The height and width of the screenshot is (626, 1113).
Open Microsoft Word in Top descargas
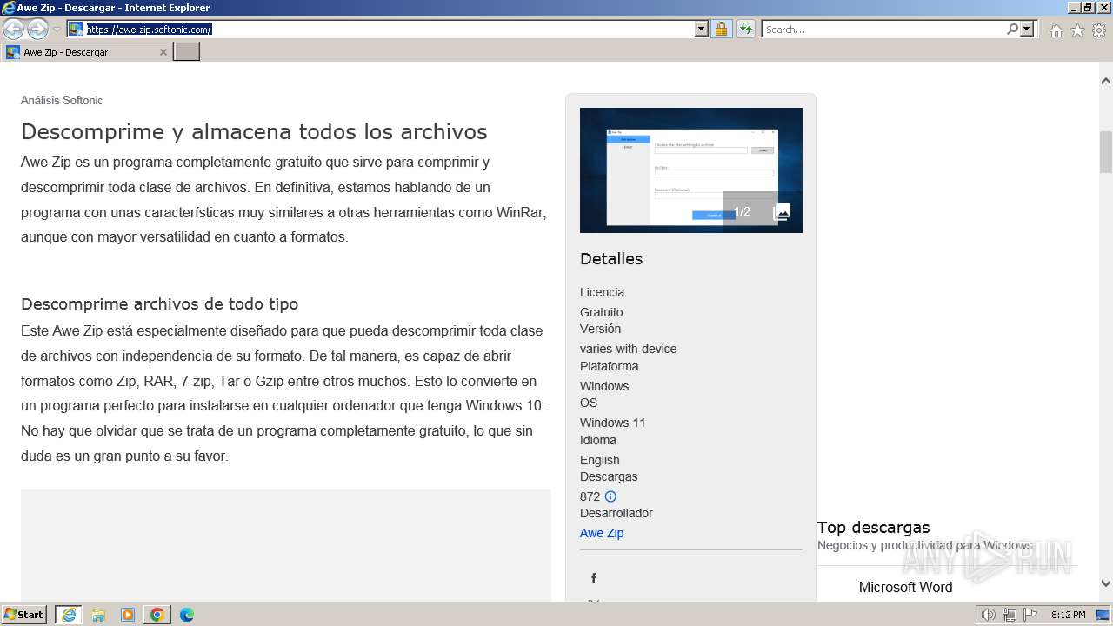(x=905, y=587)
